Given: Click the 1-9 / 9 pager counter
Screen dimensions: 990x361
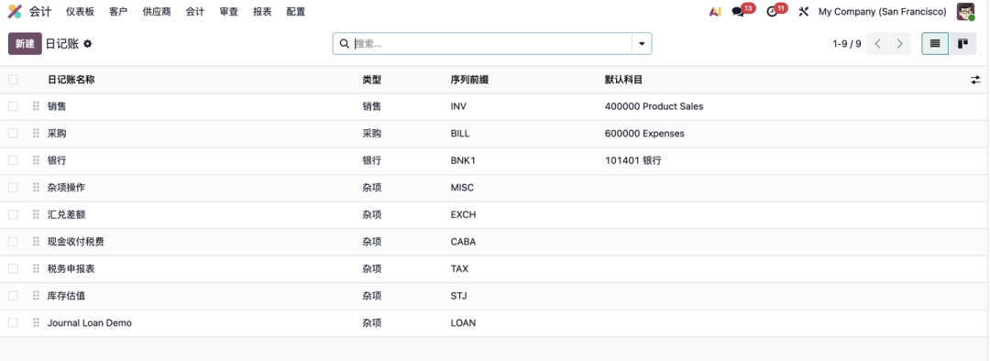Looking at the screenshot, I should click(x=847, y=44).
